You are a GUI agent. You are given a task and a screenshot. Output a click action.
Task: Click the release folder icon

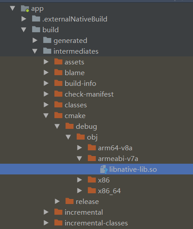[70, 201]
